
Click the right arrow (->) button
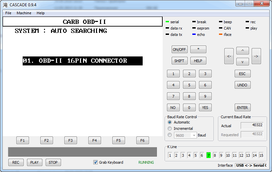coord(256,56)
